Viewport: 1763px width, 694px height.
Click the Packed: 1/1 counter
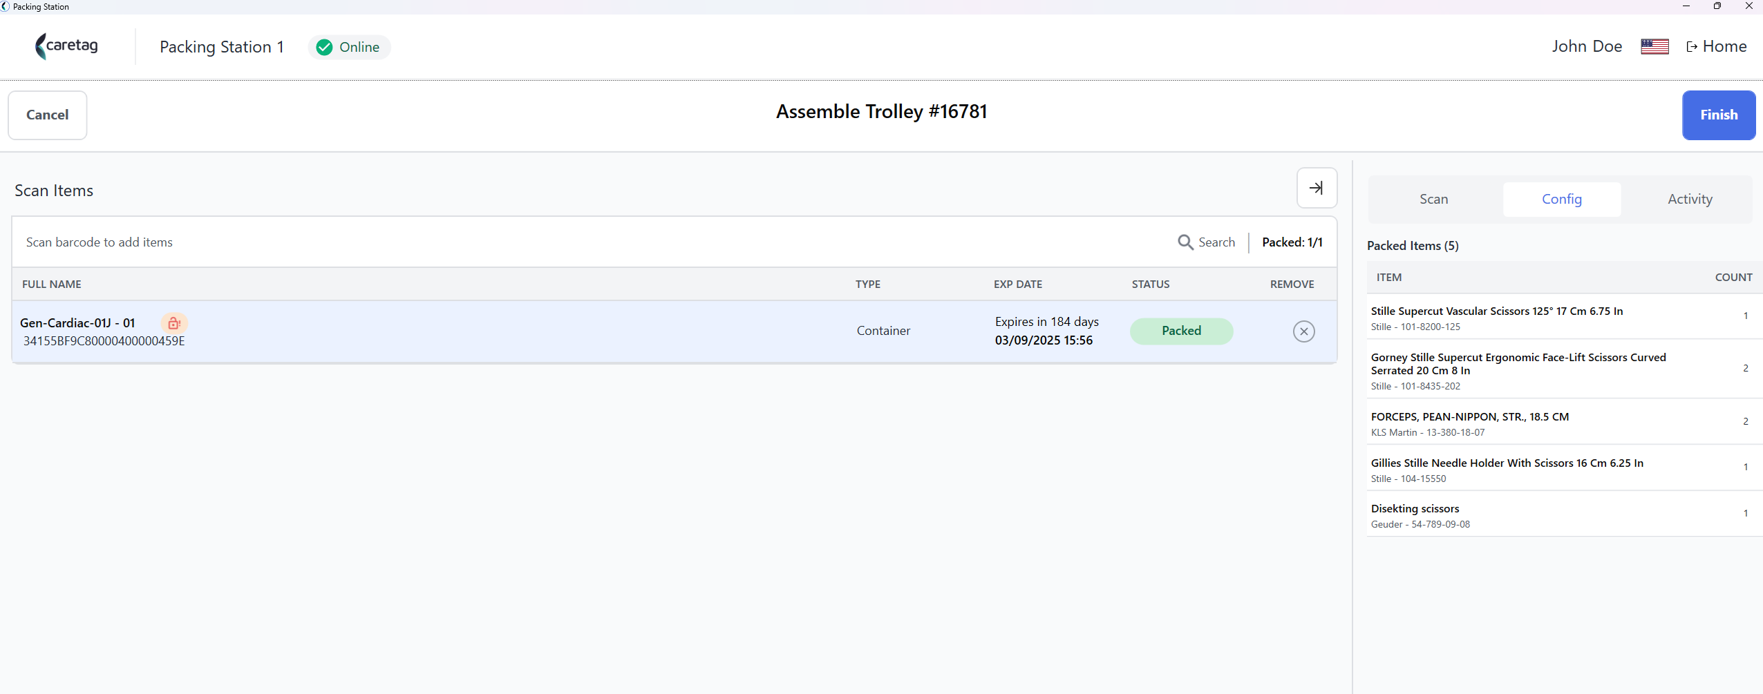(1292, 242)
